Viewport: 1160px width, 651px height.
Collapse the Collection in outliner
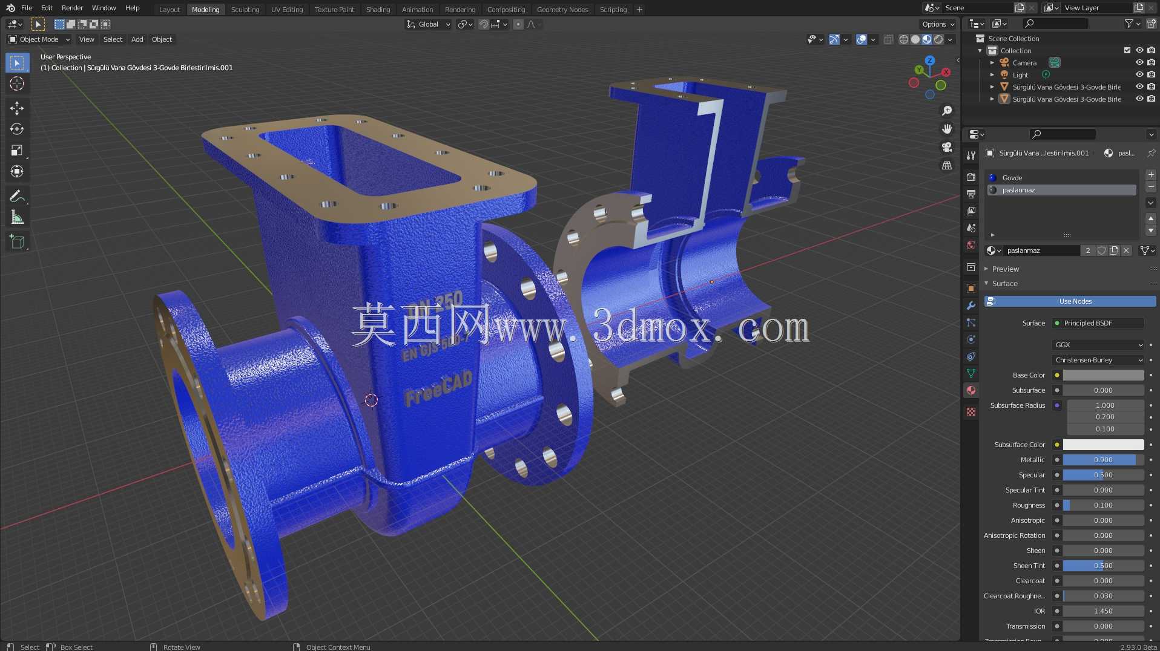click(980, 50)
